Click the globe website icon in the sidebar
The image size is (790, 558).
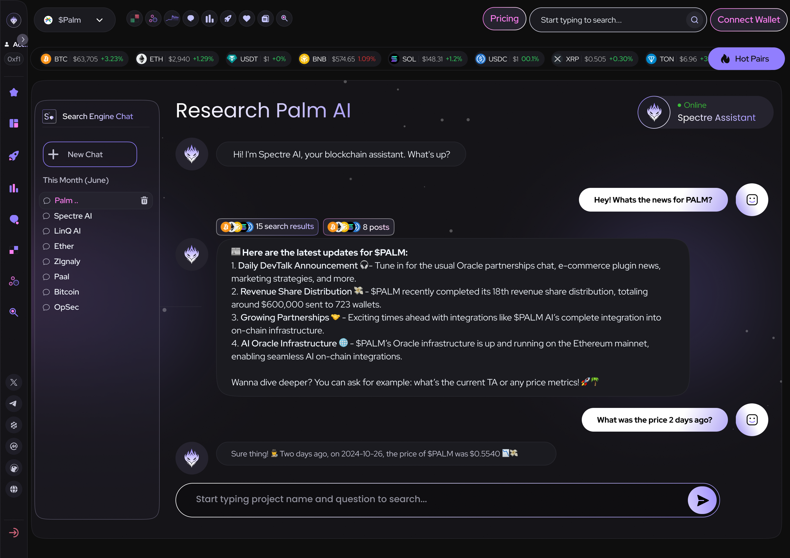[14, 489]
